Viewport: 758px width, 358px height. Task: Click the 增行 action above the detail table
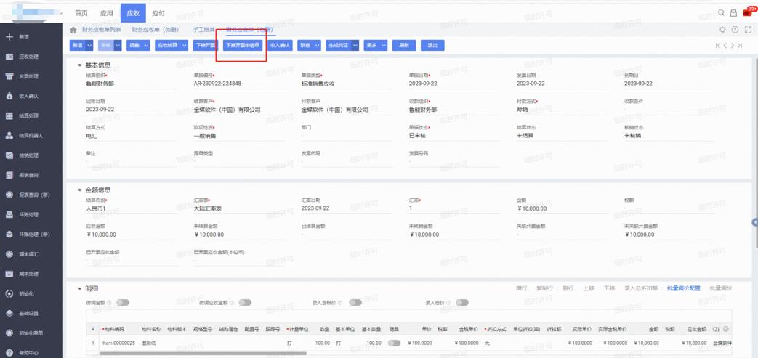coord(522,288)
